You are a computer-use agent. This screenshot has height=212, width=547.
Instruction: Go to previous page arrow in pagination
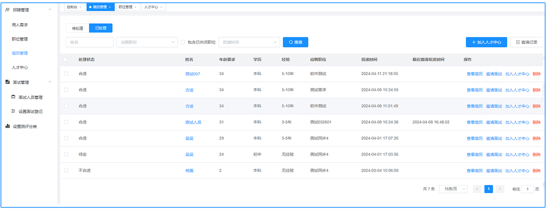point(477,189)
